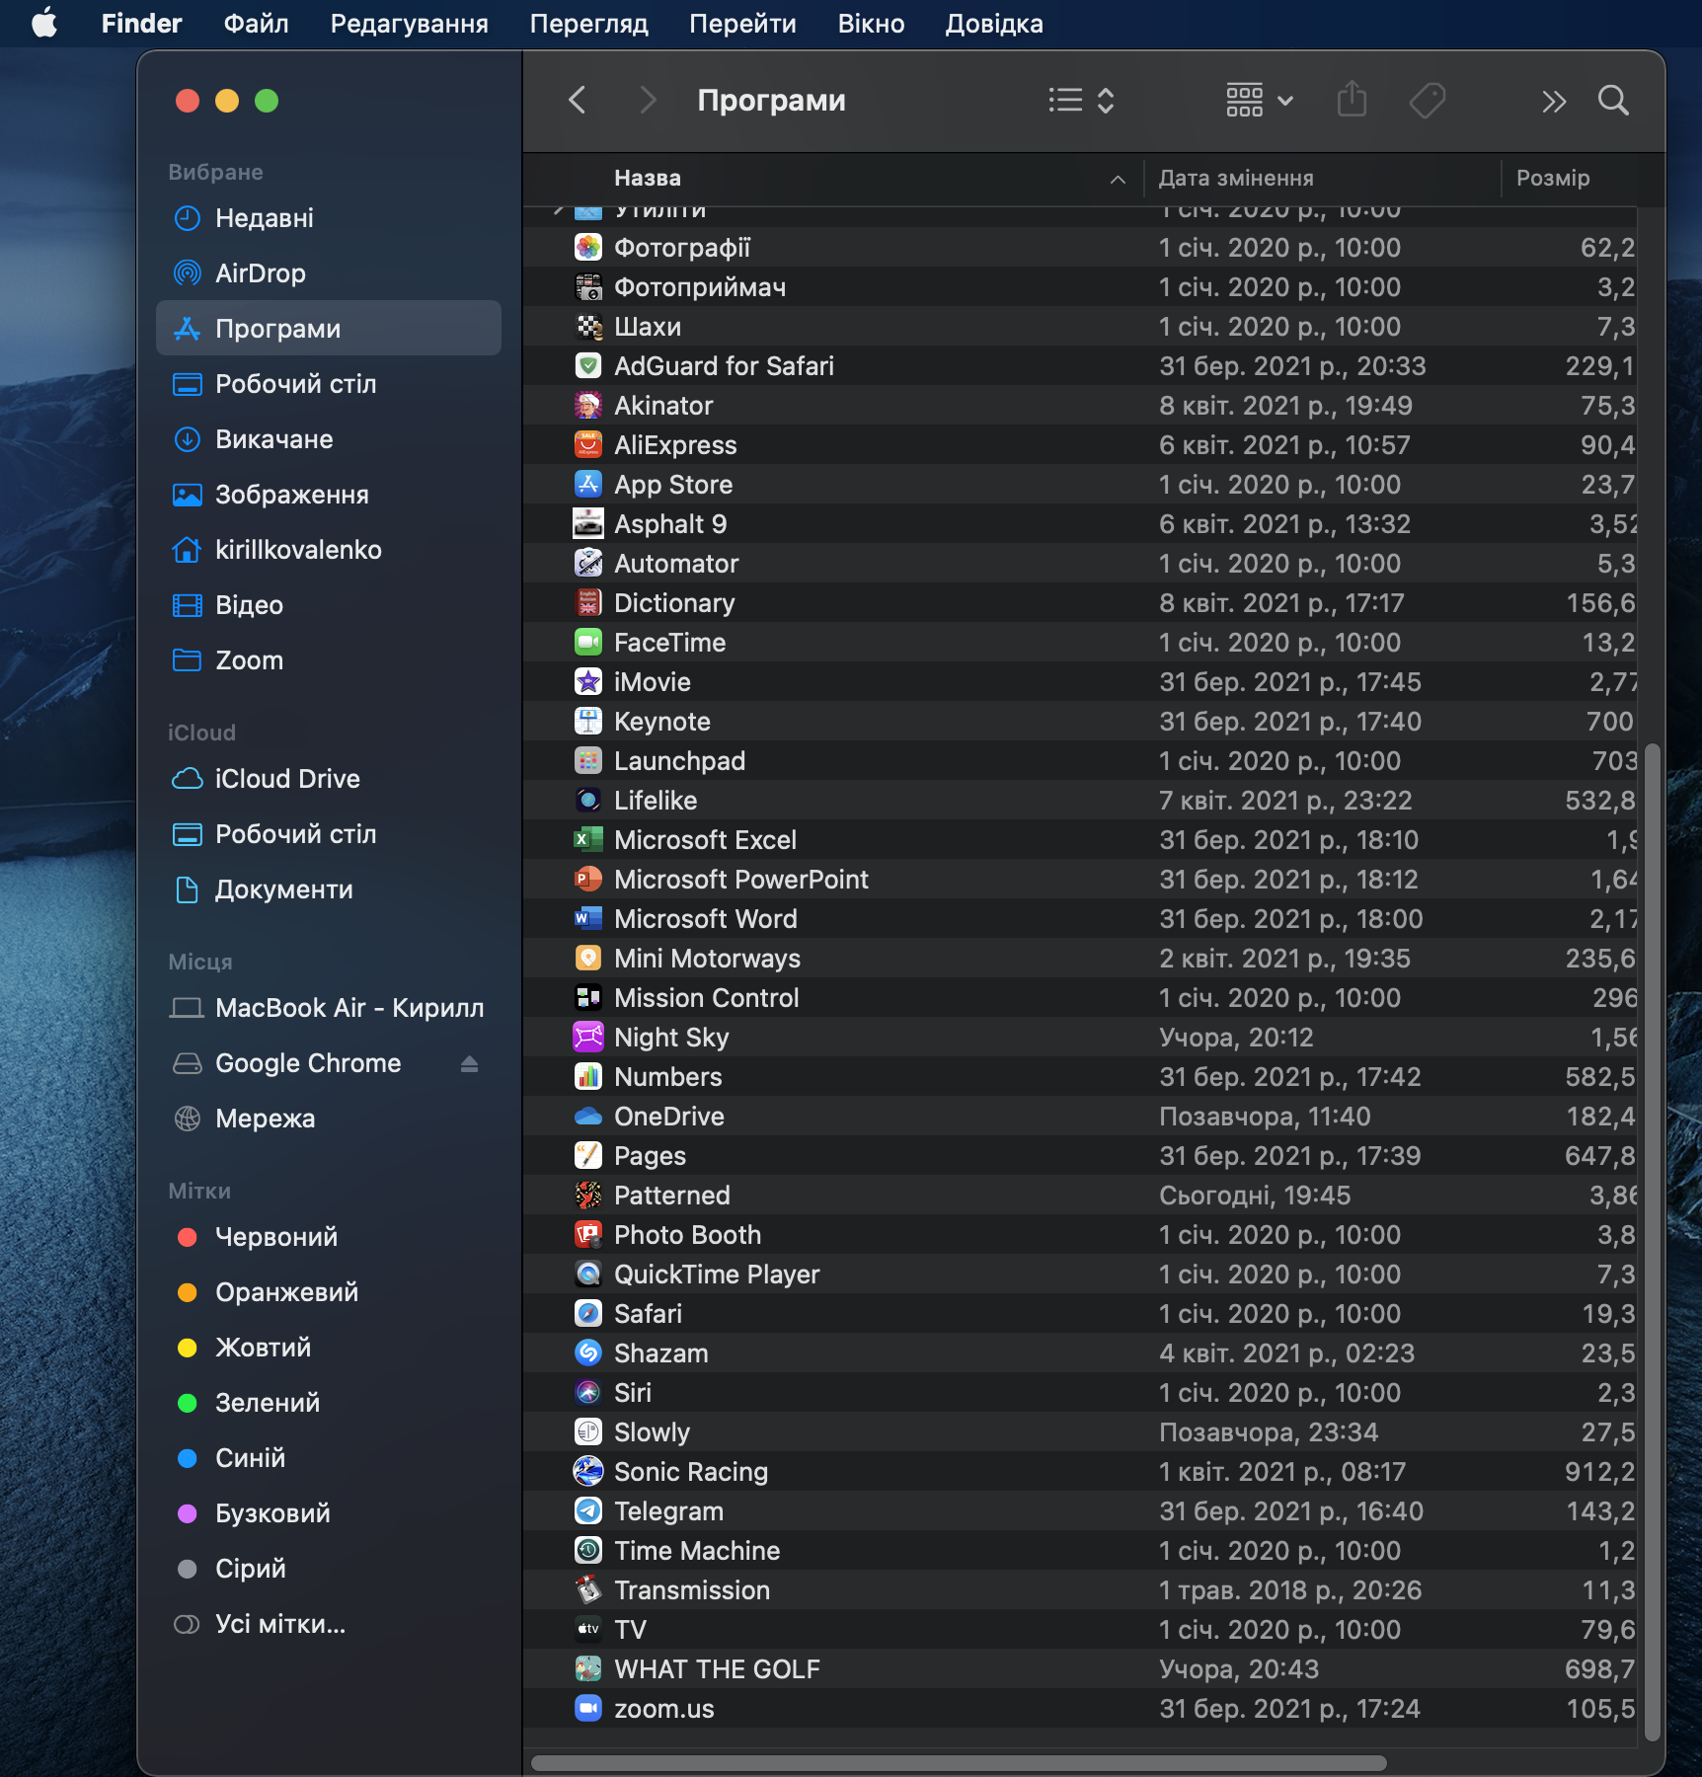Go forward with the right arrow
The height and width of the screenshot is (1777, 1702).
click(648, 100)
